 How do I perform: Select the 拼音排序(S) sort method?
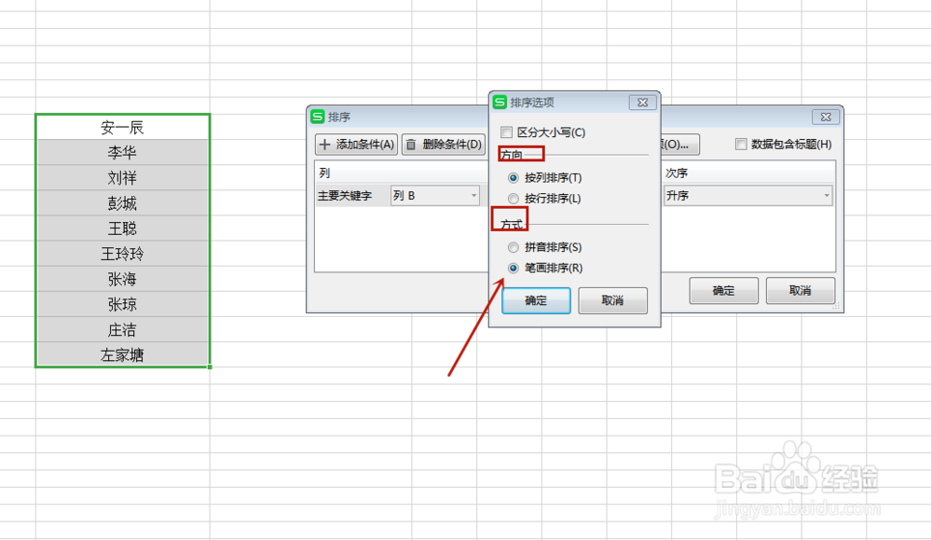[514, 247]
